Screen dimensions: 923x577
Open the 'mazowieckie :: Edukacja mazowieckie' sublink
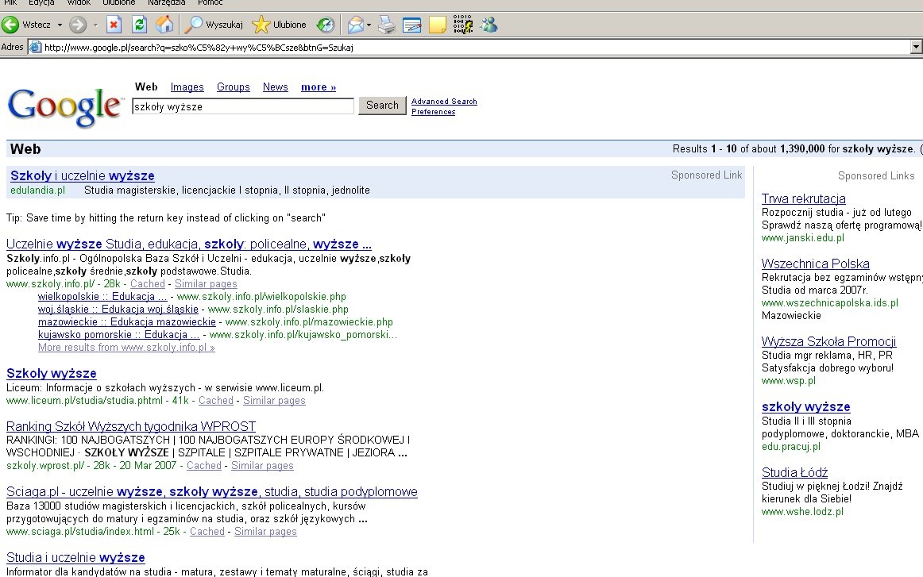click(127, 321)
